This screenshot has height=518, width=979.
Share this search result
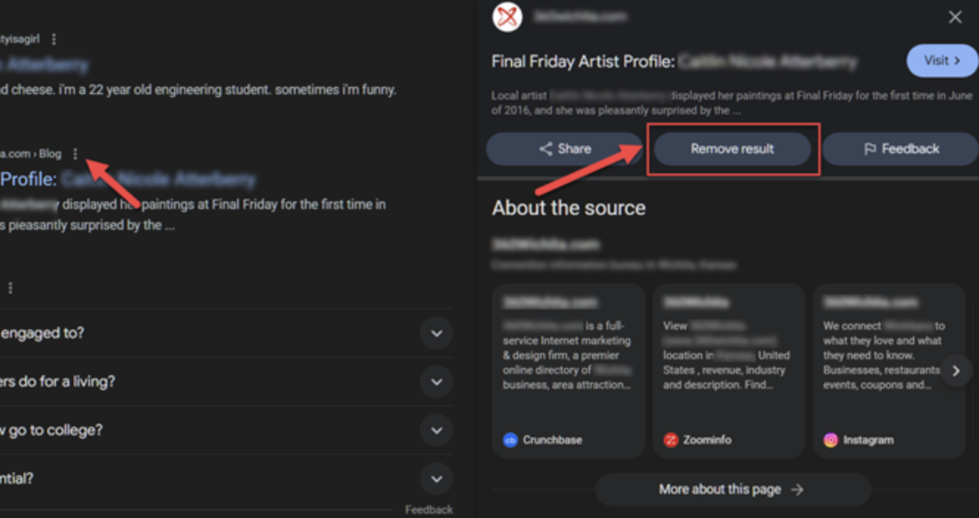(565, 149)
